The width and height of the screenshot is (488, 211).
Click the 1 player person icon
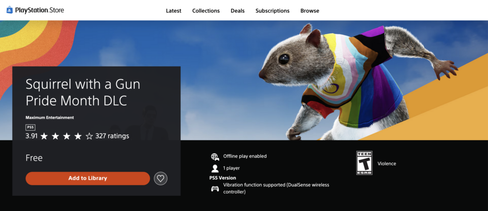pos(214,168)
